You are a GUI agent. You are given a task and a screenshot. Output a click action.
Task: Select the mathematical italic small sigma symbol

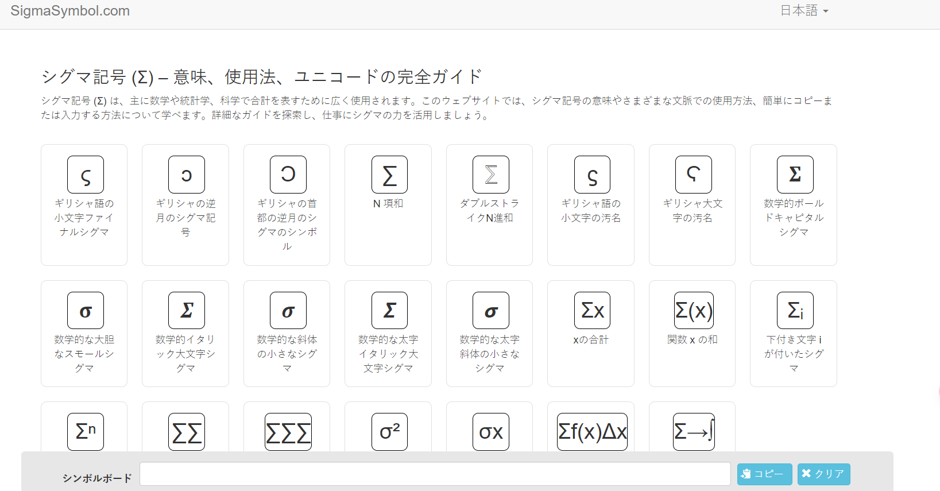288,311
